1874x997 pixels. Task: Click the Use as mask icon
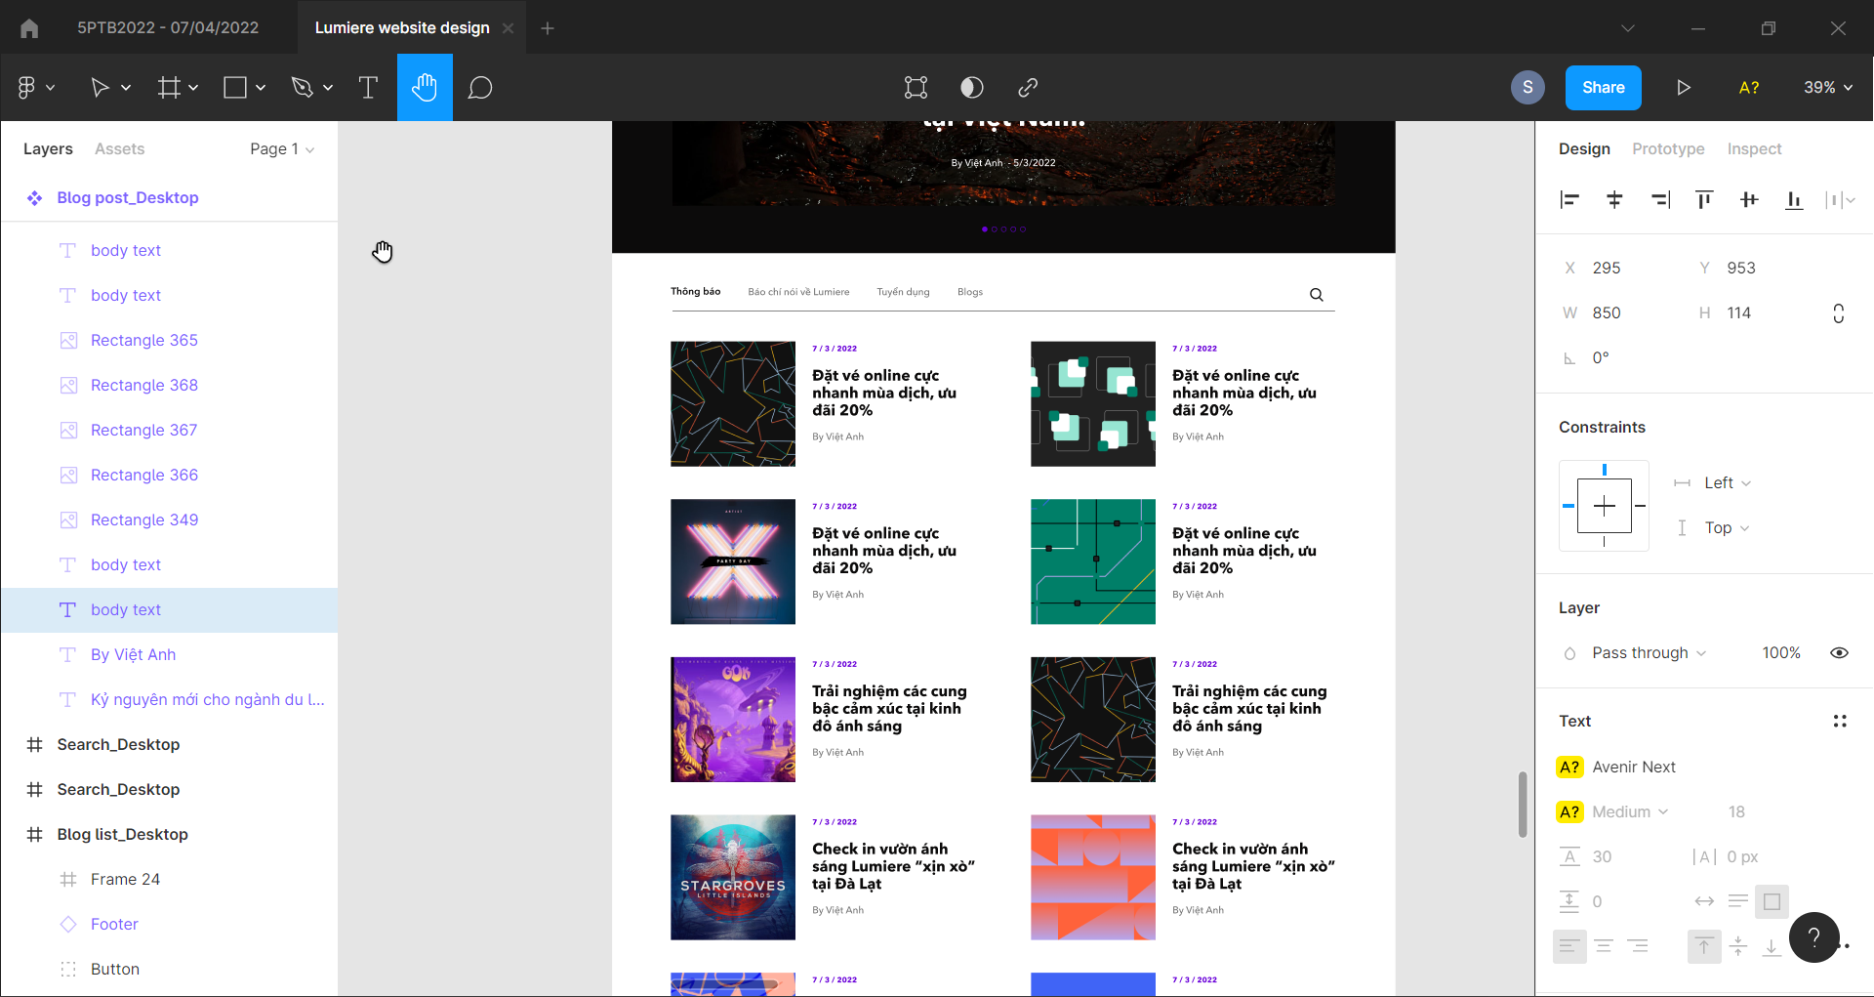(971, 88)
